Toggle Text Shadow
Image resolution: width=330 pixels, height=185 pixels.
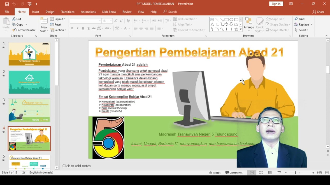pyautogui.click(x=88, y=28)
